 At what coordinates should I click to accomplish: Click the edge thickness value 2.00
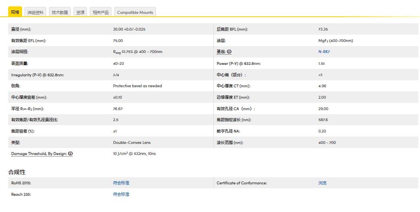pyautogui.click(x=322, y=97)
